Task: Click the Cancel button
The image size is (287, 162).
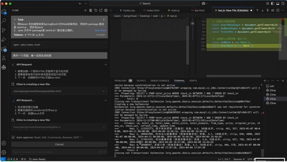Action: pyautogui.click(x=59, y=144)
